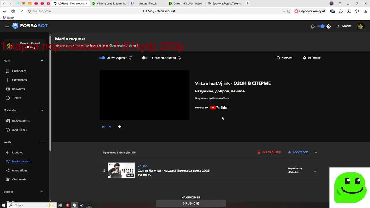Click the fossabot.com address bar
This screenshot has height=208, width=370.
coord(42,11)
